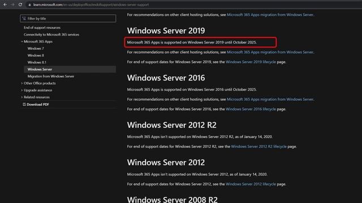
Task: Click sentence about 2012 R2, January 14, 2020
Action: (200, 136)
